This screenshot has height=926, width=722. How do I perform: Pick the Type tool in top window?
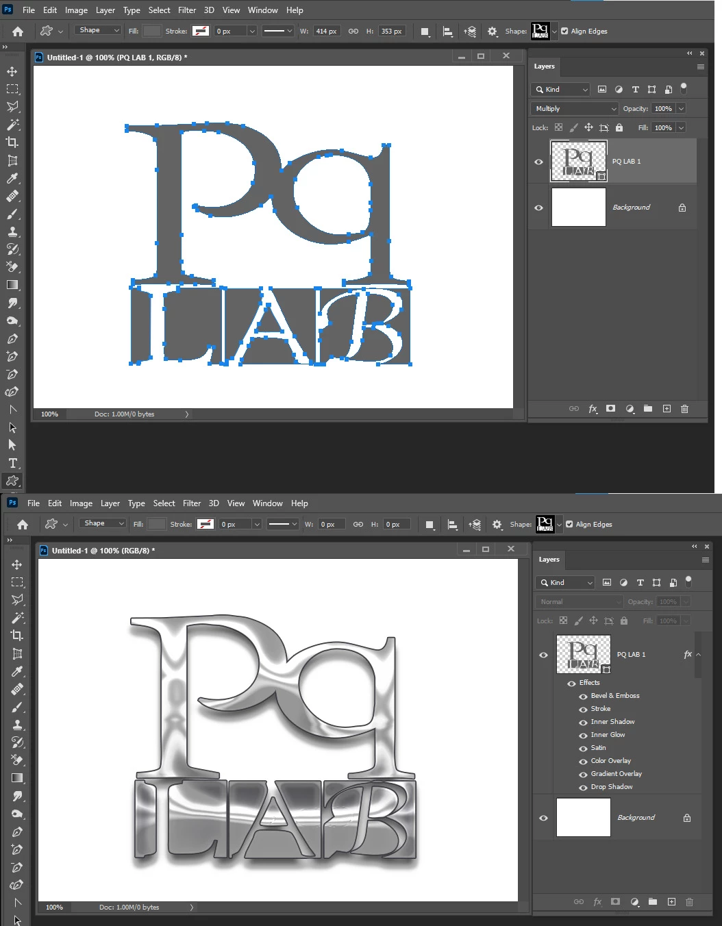(x=12, y=463)
